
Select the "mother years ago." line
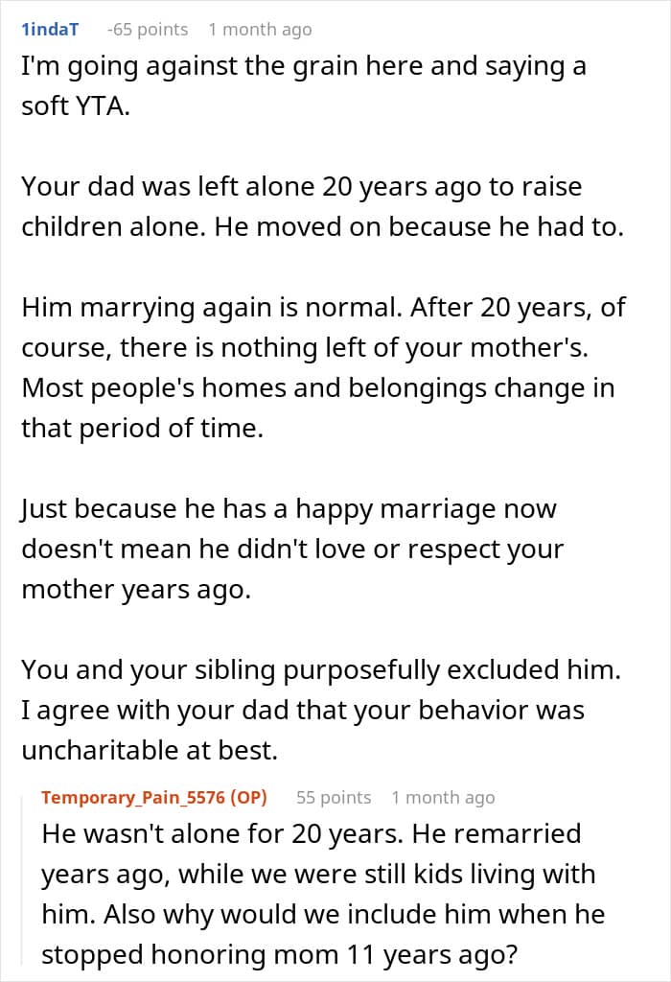coord(136,590)
